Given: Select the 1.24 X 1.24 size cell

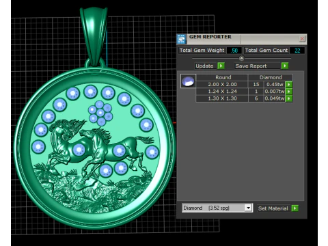Looking at the screenshot, I should [222, 92].
